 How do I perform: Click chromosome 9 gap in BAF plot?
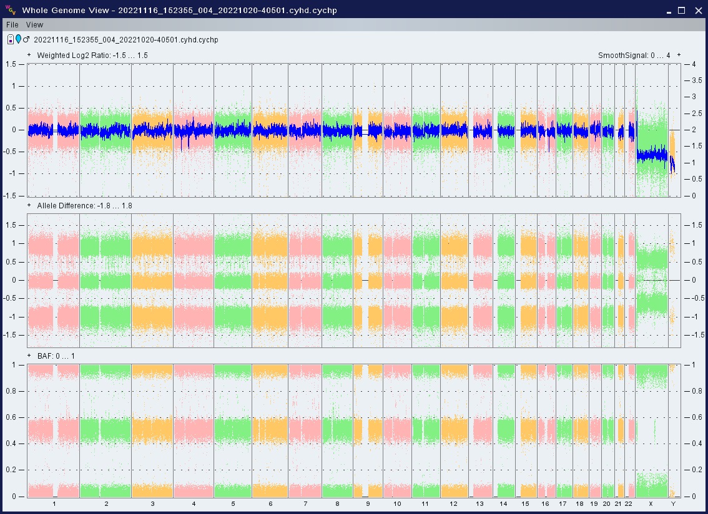coord(365,430)
